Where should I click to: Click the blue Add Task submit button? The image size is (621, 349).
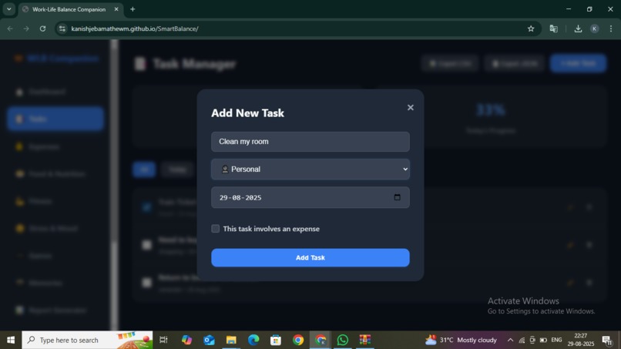310,257
